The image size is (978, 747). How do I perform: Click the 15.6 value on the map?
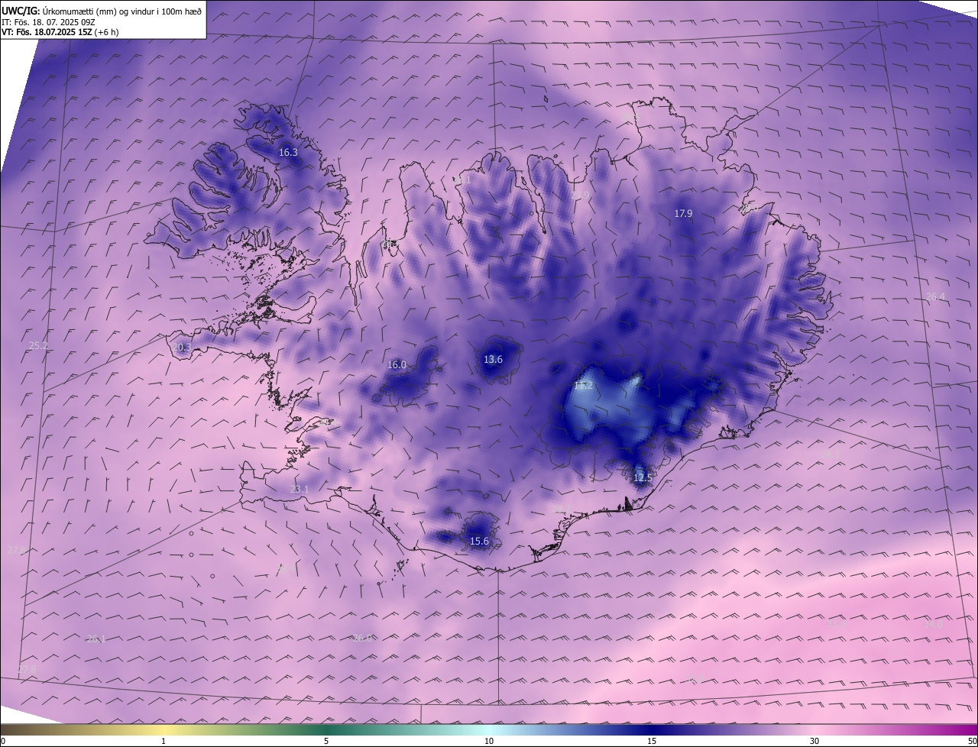point(479,542)
